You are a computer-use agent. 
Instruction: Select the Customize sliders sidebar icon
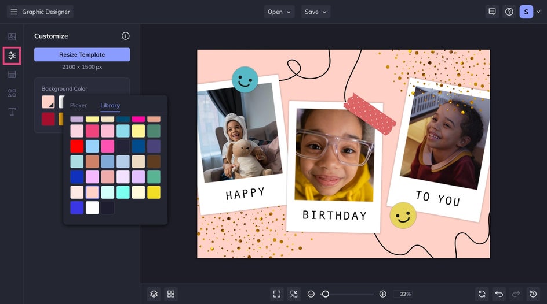click(12, 55)
